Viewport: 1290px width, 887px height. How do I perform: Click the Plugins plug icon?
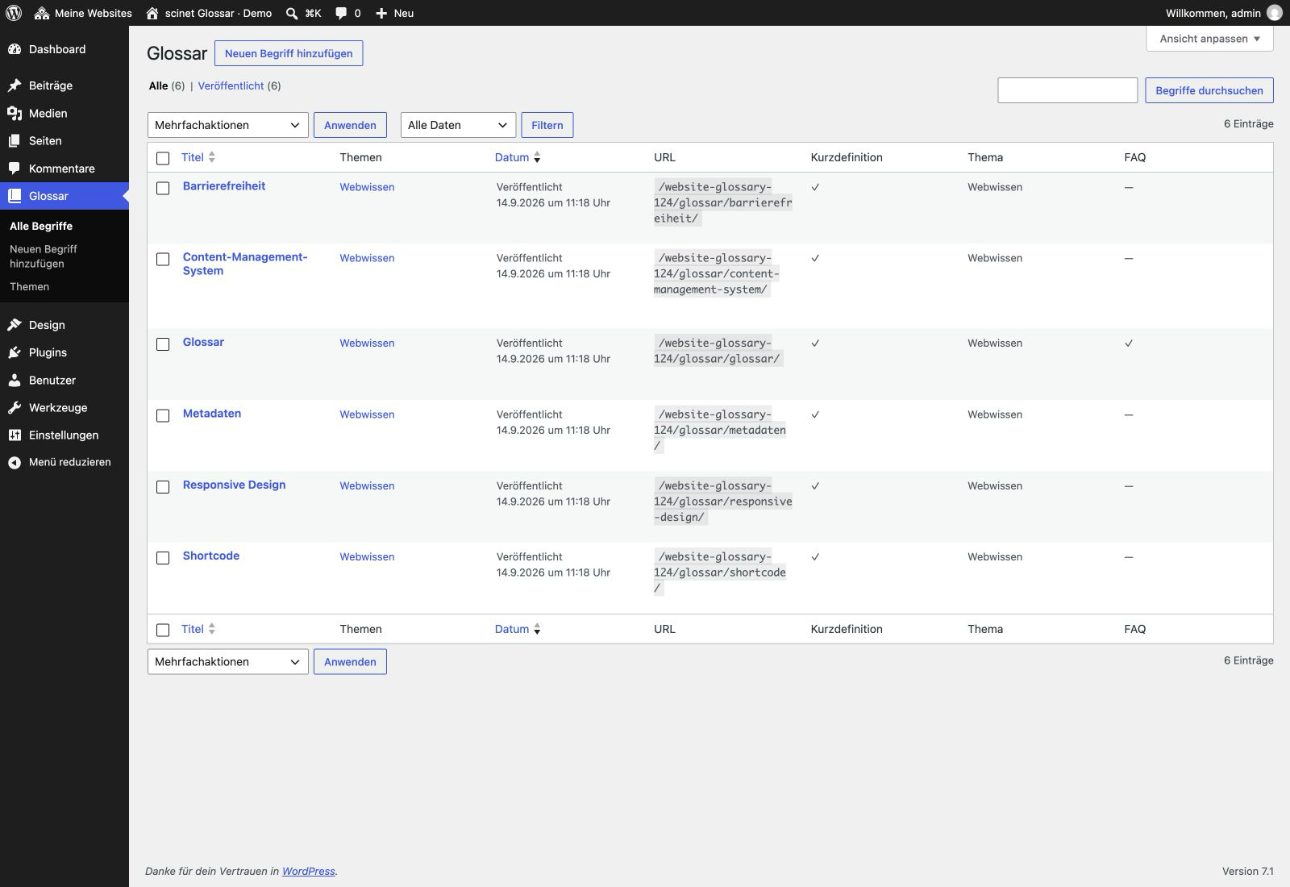pos(15,352)
